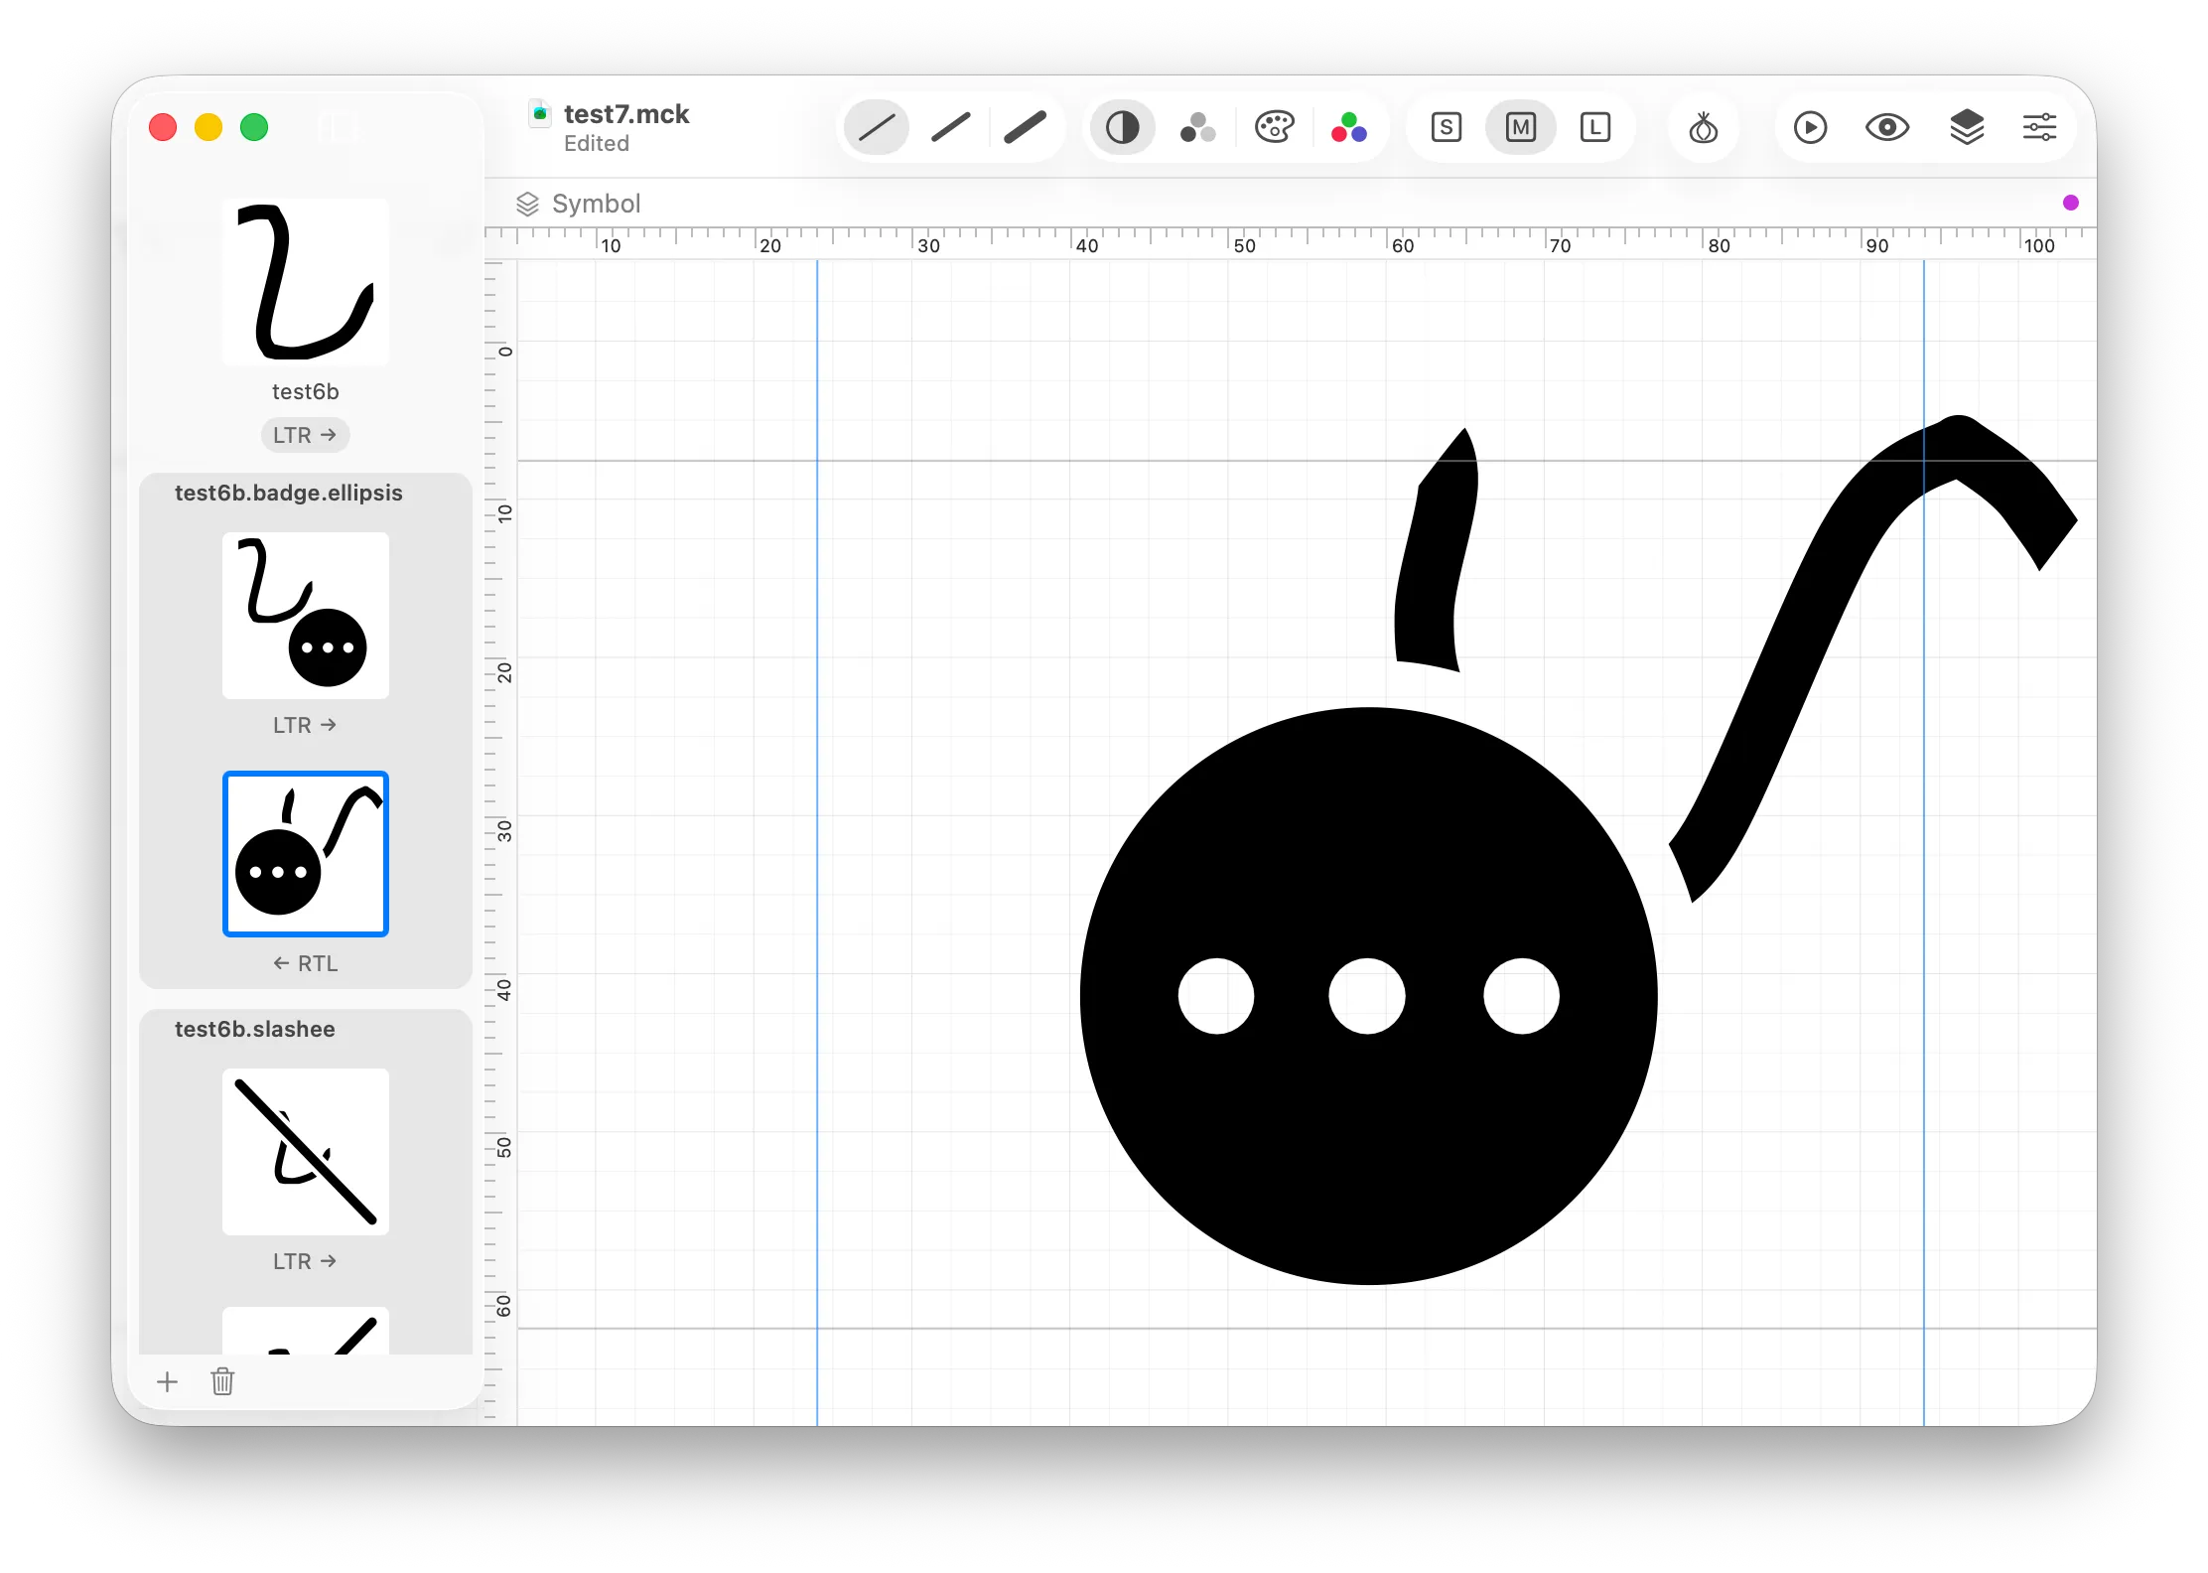Choose the medium (M) symbol scale
The height and width of the screenshot is (1573, 2208).
click(x=1521, y=127)
